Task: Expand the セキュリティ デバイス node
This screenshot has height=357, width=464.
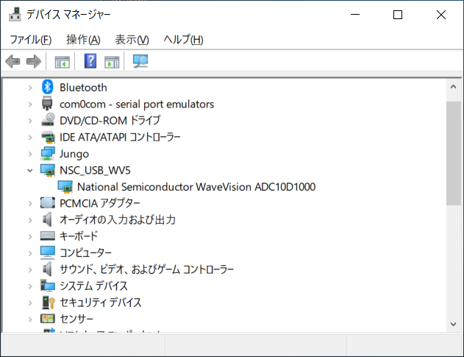Action: coord(30,303)
